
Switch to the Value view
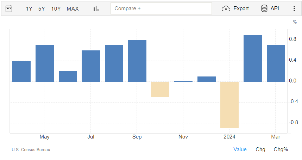(x=240, y=149)
